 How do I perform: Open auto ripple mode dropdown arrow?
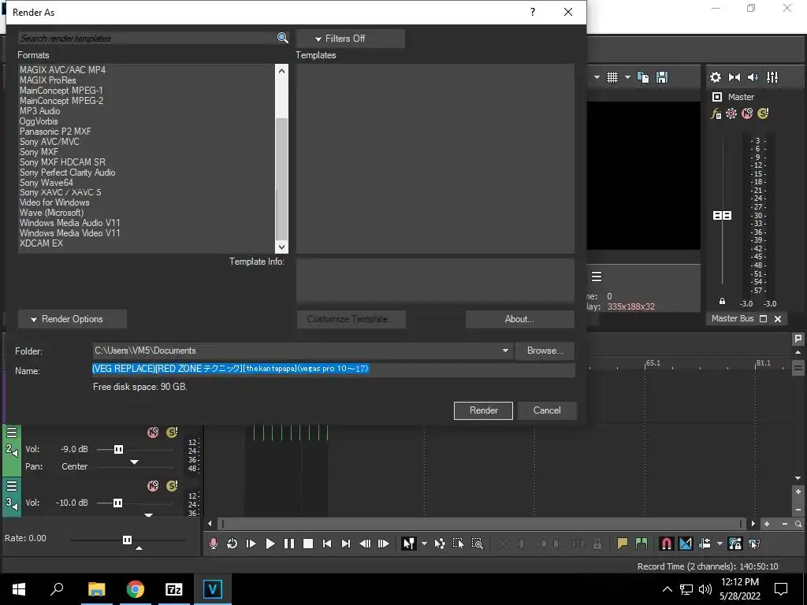pyautogui.click(x=720, y=544)
